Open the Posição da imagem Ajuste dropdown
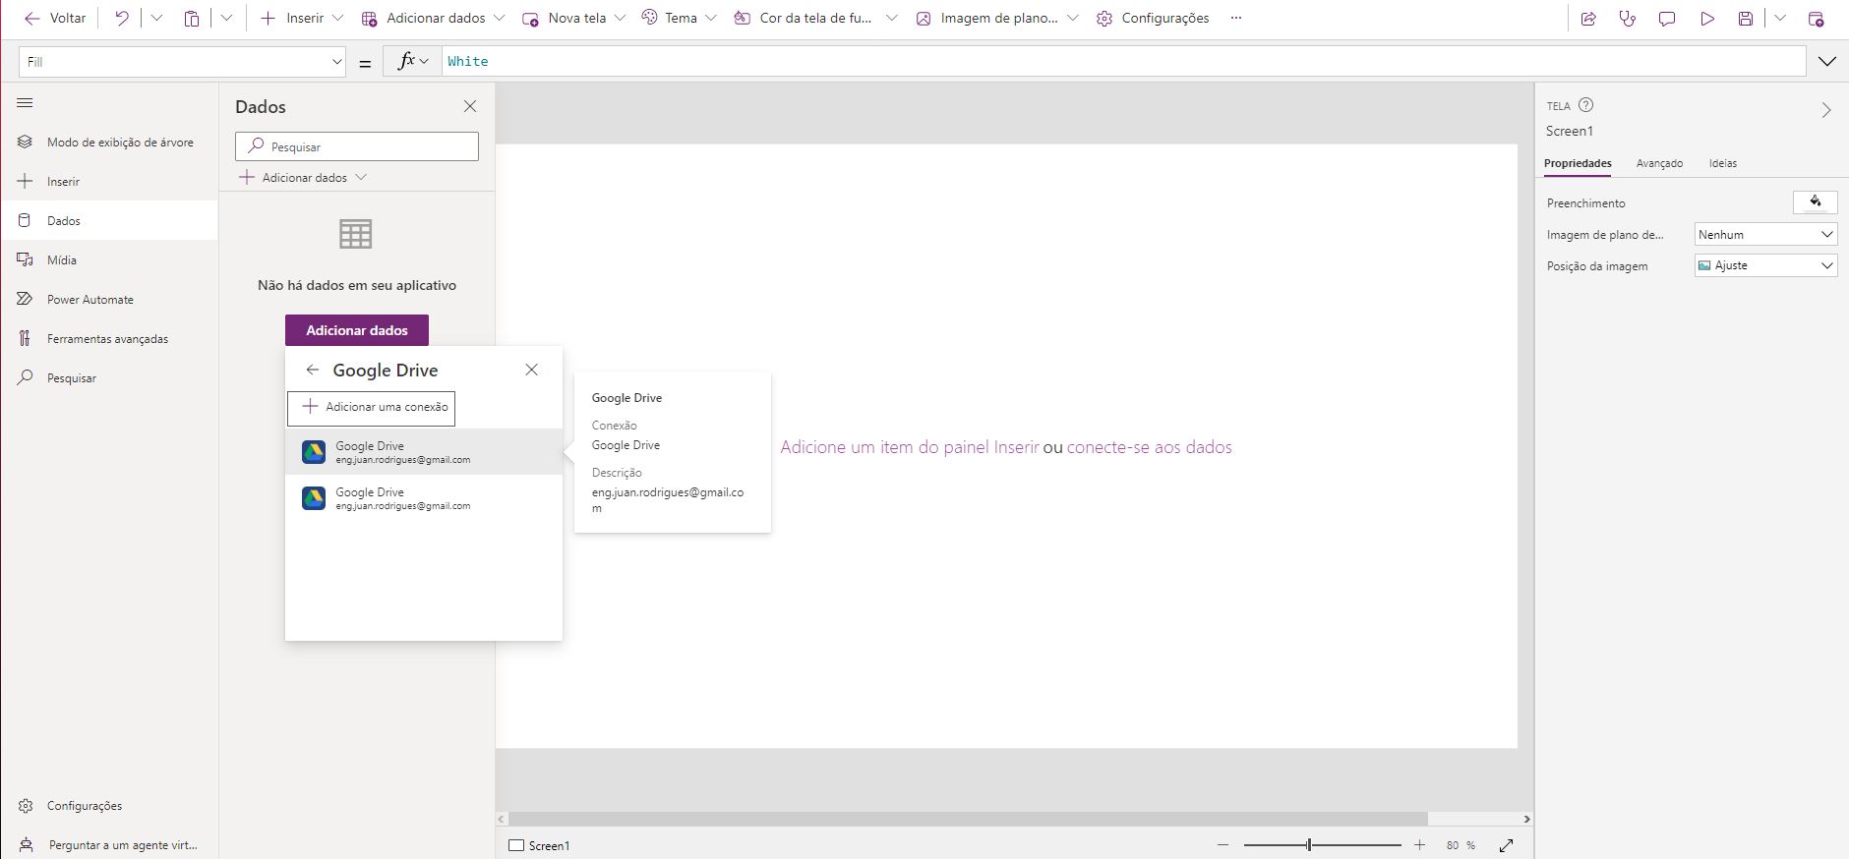 tap(1765, 265)
